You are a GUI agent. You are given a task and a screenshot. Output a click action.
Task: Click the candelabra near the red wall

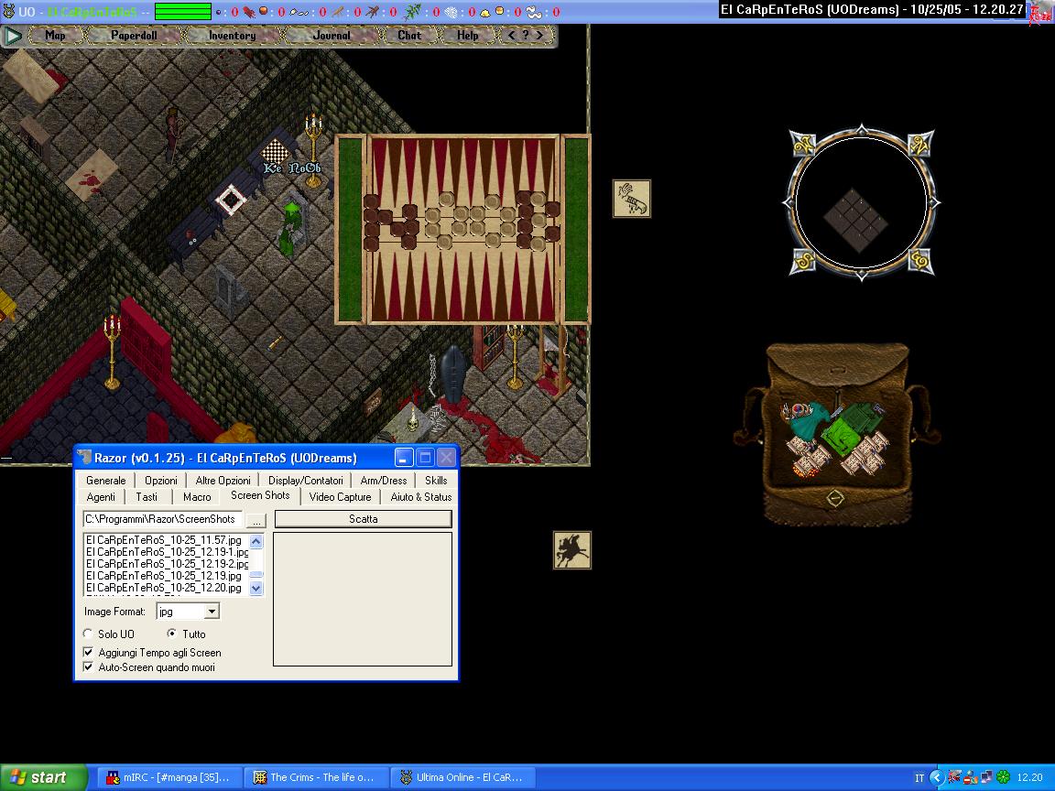pyautogui.click(x=112, y=352)
